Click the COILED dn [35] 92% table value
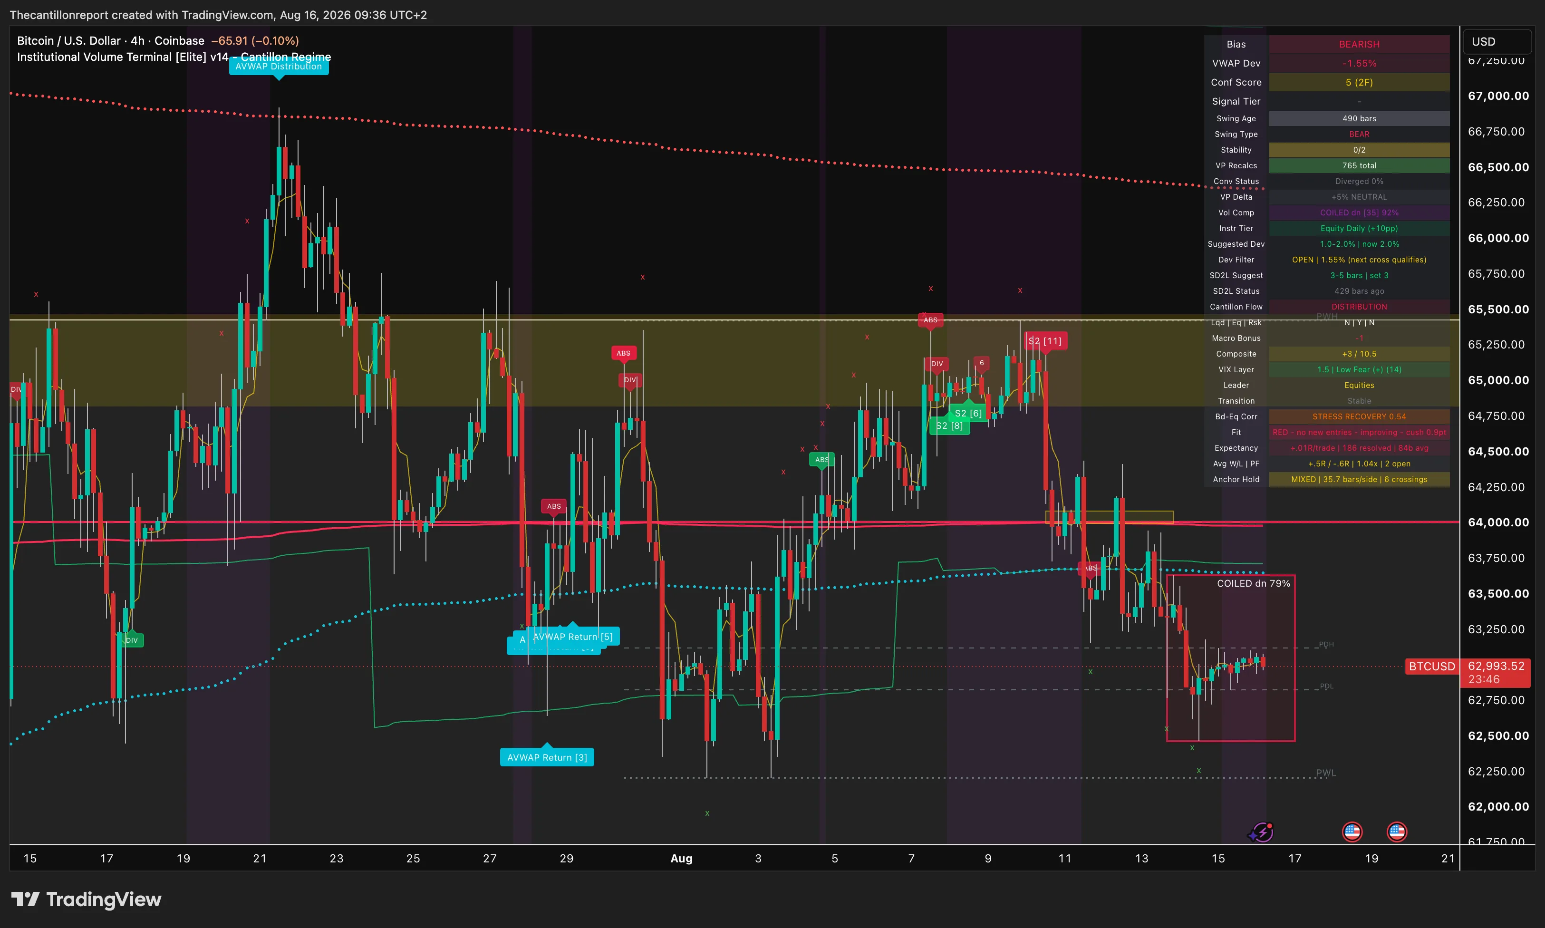 tap(1359, 213)
